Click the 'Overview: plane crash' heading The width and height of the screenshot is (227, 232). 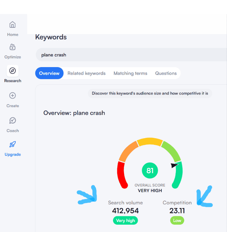[74, 113]
